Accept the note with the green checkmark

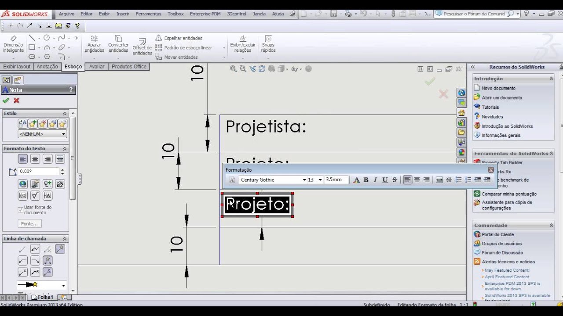coord(6,101)
